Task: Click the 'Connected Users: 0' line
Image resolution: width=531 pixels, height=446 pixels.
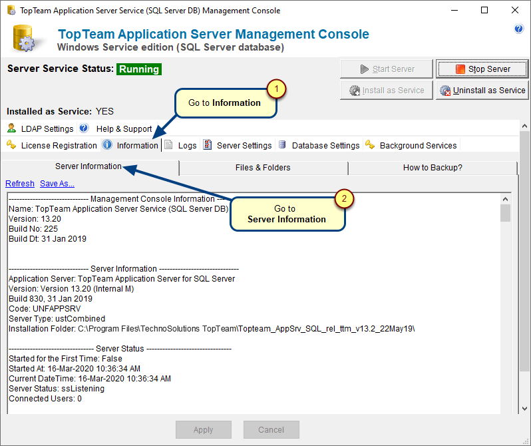Action: coord(45,399)
